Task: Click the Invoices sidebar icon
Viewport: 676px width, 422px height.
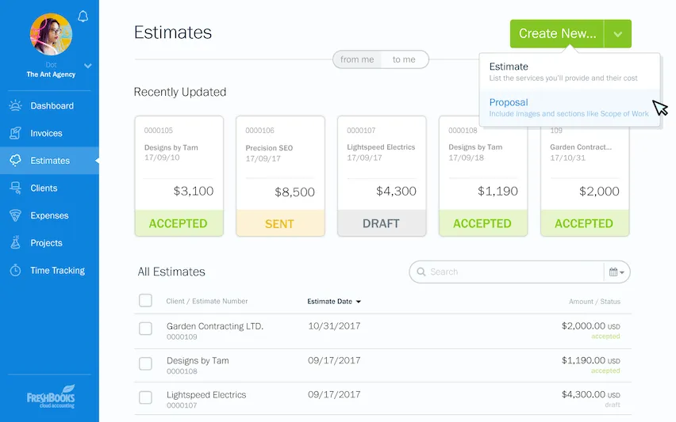Action: click(15, 133)
